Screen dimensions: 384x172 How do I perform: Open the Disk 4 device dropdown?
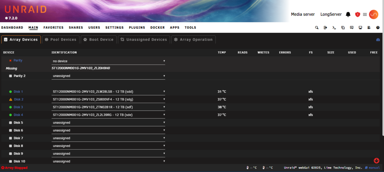pos(108,115)
